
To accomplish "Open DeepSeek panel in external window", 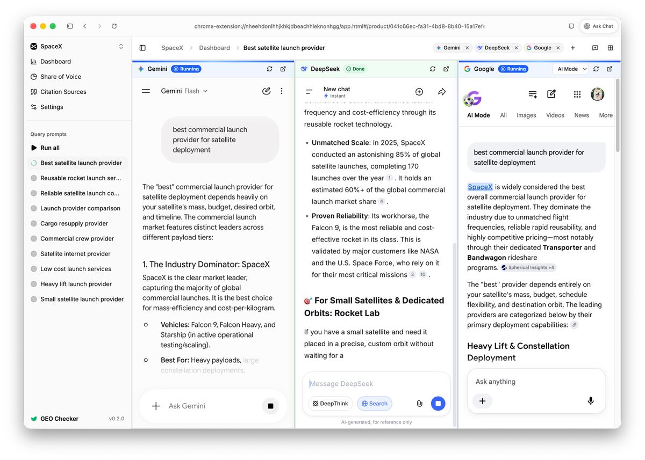I will point(446,69).
